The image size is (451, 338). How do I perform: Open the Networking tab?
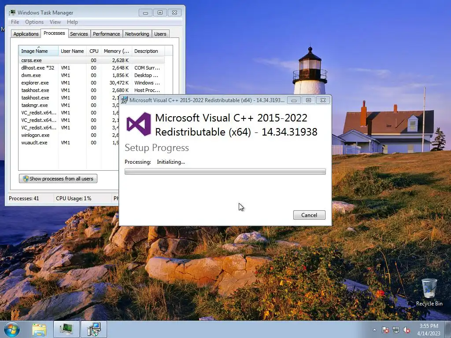click(x=137, y=34)
